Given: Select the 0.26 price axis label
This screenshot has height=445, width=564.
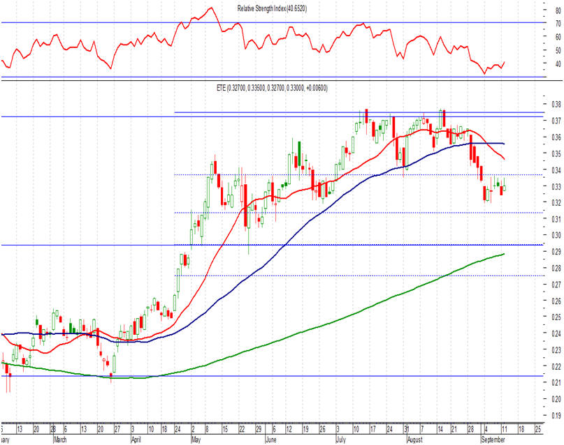Looking at the screenshot, I should tap(556, 301).
